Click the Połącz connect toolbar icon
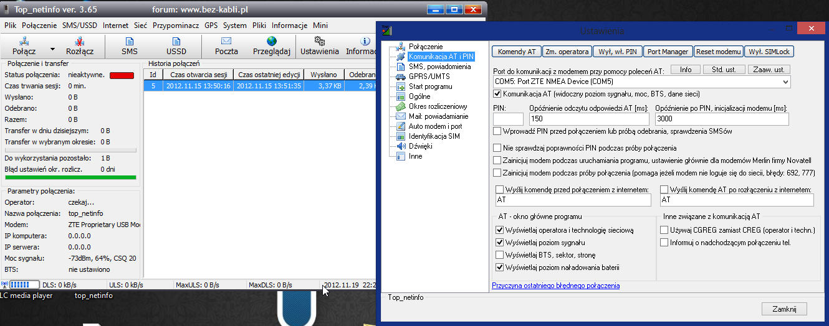 coord(26,42)
